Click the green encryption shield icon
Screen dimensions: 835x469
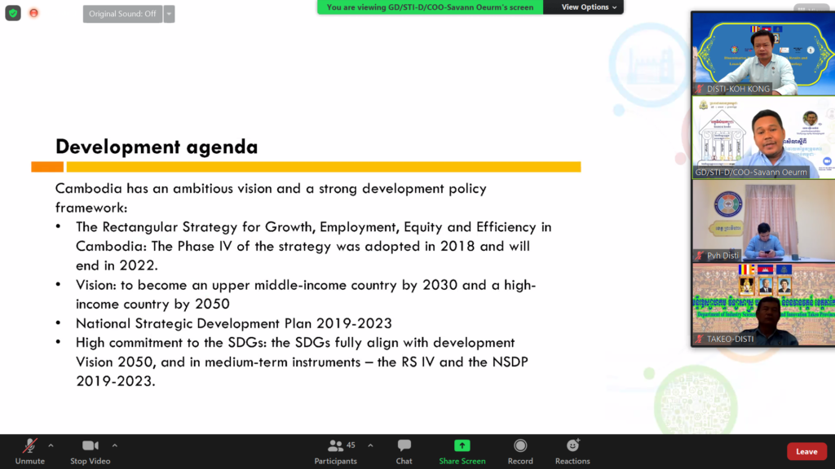(13, 13)
